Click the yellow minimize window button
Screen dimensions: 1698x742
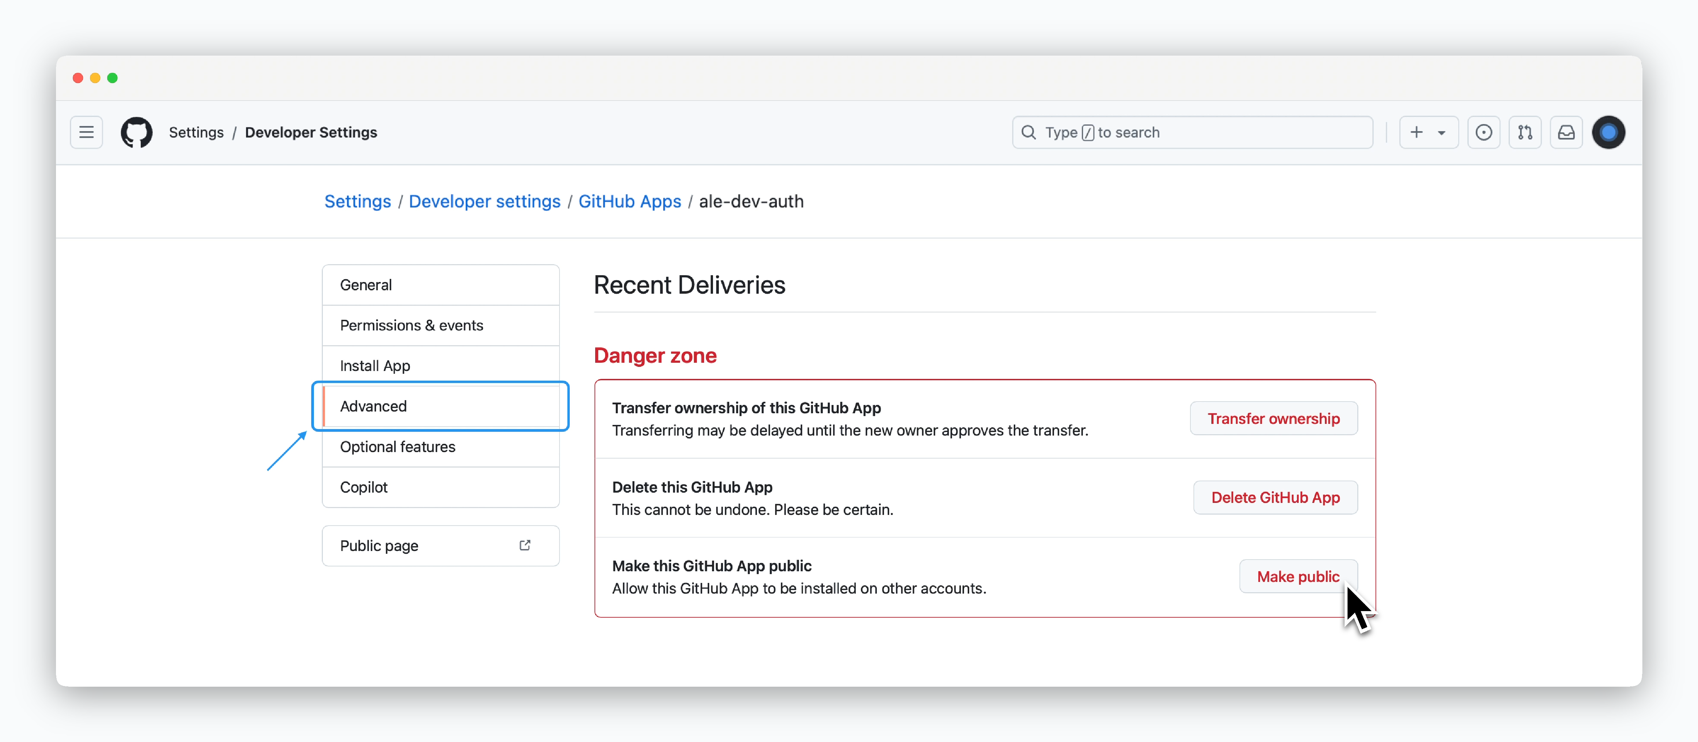click(x=95, y=78)
